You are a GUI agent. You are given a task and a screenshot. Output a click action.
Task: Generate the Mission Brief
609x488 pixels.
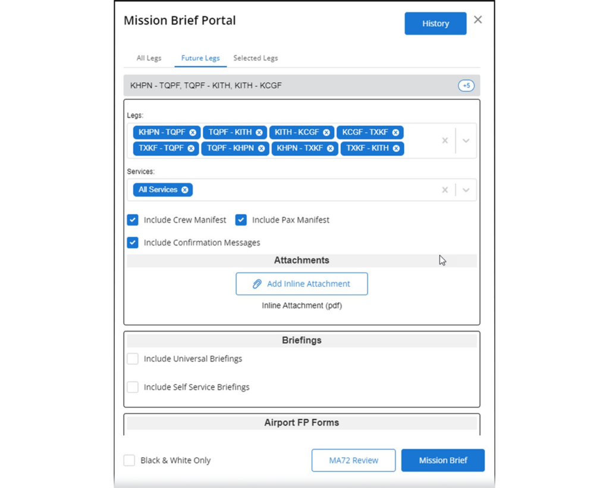pos(442,461)
